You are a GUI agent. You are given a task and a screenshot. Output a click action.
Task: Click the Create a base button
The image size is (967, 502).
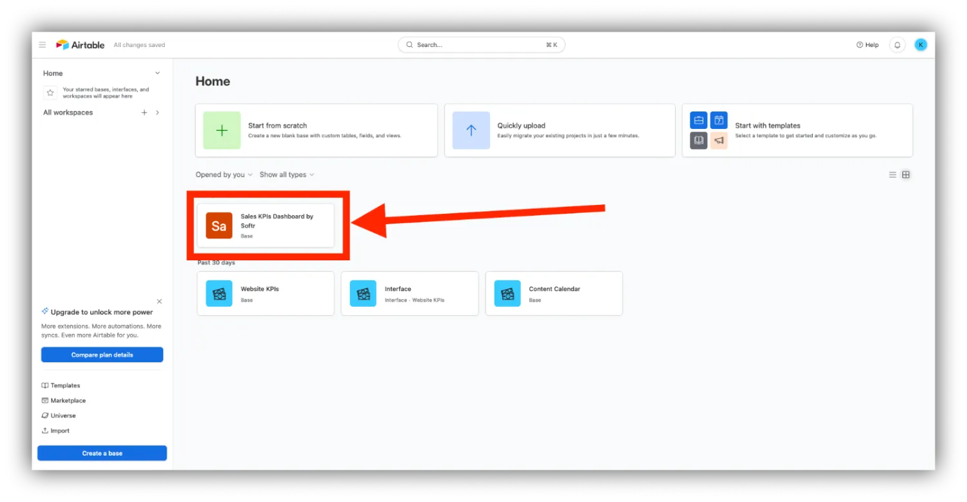point(102,453)
